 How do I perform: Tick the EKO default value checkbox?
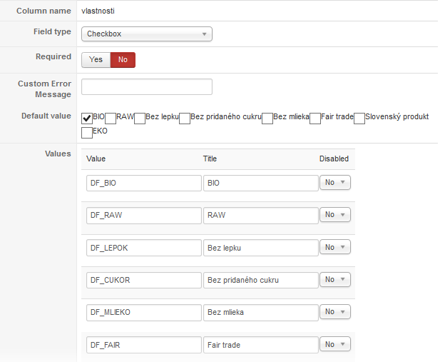tap(87, 132)
